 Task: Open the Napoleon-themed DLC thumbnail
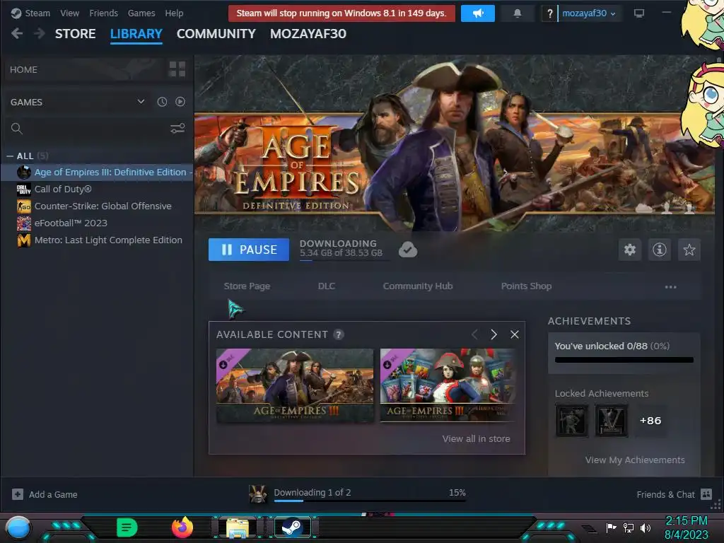click(448, 385)
